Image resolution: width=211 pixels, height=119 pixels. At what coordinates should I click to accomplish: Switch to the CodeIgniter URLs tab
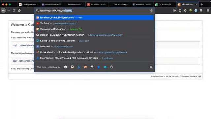29,4
